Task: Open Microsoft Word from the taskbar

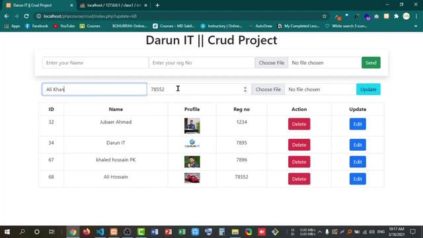Action: click(155, 232)
